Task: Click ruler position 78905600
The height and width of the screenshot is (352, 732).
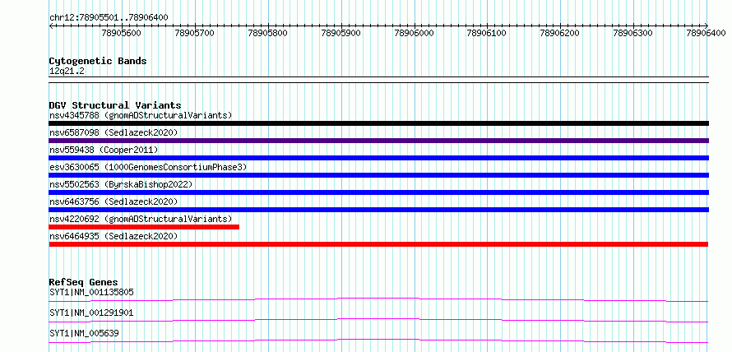Action: point(122,33)
